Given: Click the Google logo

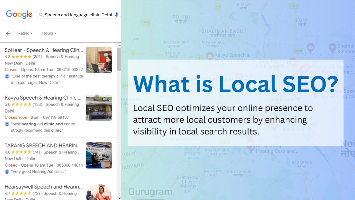Looking at the screenshot, I should [19, 15].
